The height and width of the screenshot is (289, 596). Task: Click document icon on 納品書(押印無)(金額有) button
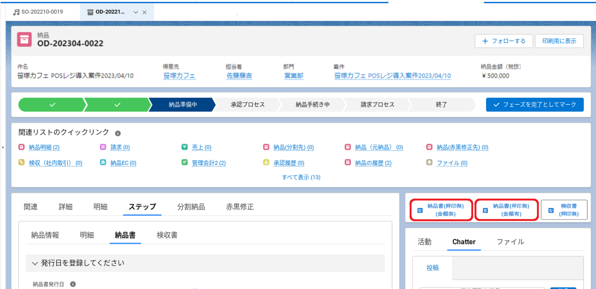(x=485, y=210)
